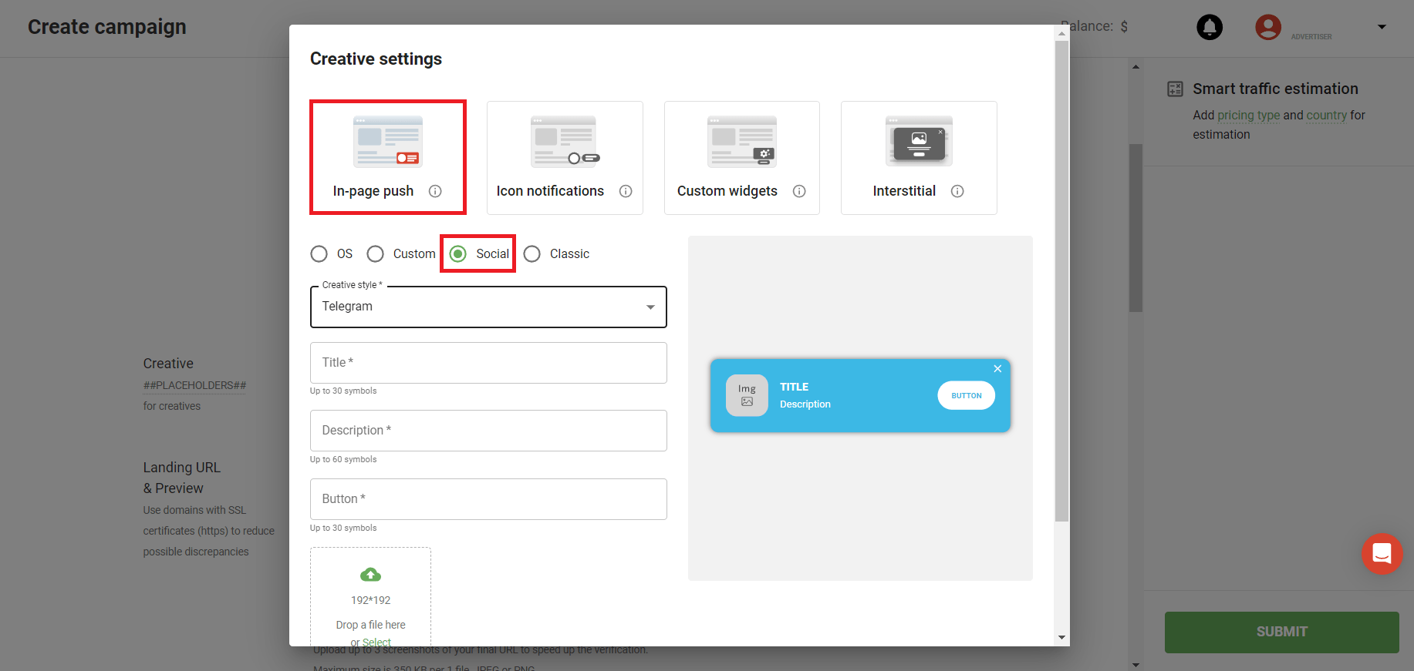
Task: Open the Creative style Telegram dropdown
Action: coord(488,307)
